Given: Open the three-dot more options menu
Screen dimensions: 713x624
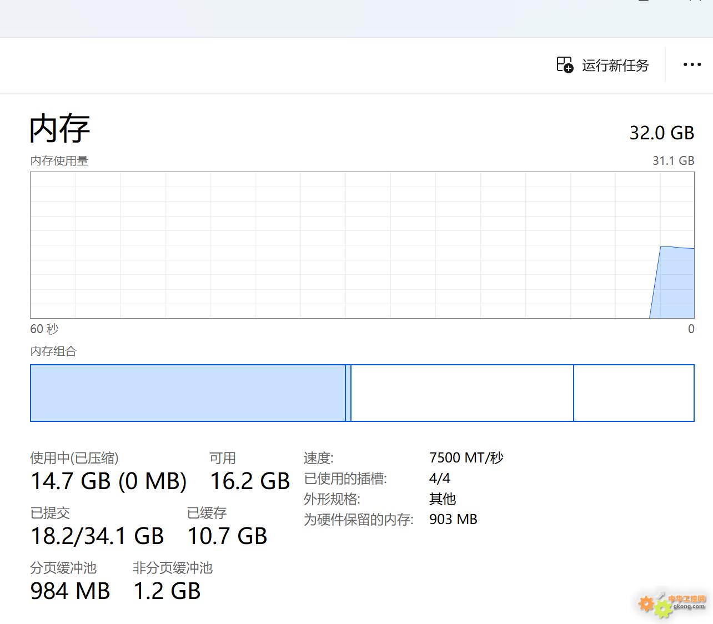Looking at the screenshot, I should [692, 65].
